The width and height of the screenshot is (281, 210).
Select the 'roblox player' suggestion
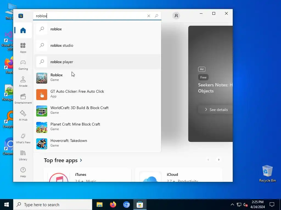pyautogui.click(x=97, y=62)
